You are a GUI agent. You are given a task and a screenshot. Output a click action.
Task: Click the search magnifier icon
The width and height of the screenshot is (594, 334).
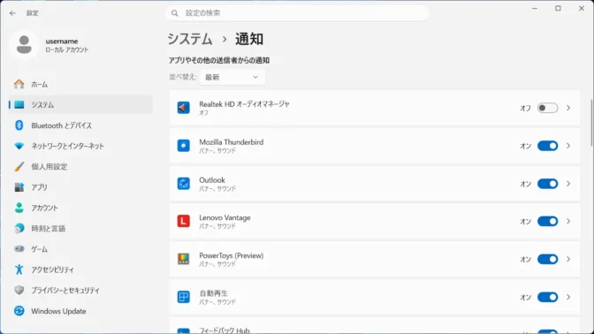175,13
